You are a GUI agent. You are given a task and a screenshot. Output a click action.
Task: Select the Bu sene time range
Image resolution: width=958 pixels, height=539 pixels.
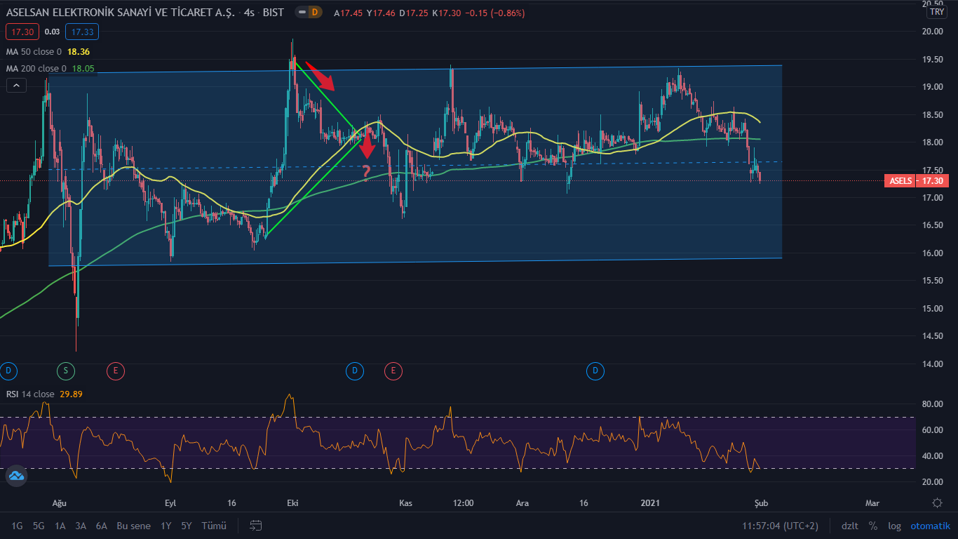[133, 526]
